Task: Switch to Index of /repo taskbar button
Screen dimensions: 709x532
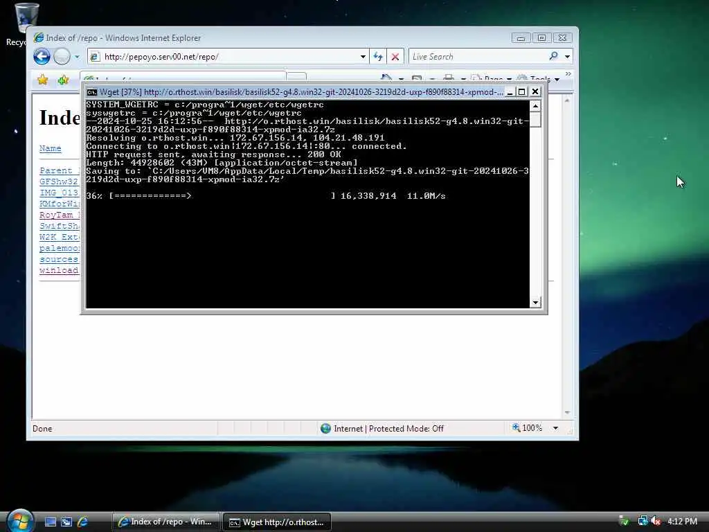Action: click(x=165, y=522)
